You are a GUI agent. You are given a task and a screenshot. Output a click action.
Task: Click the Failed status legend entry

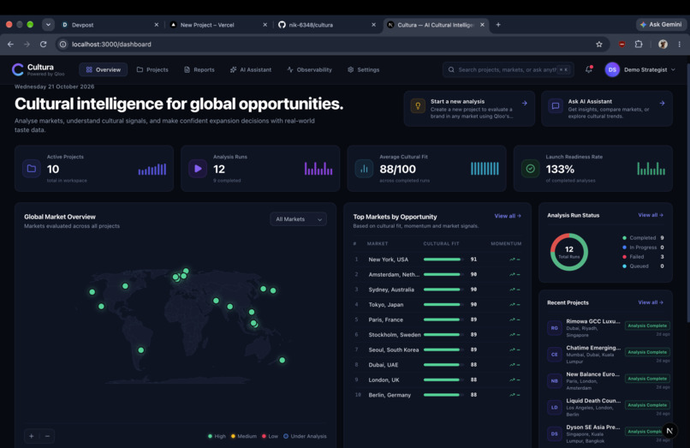(x=643, y=257)
